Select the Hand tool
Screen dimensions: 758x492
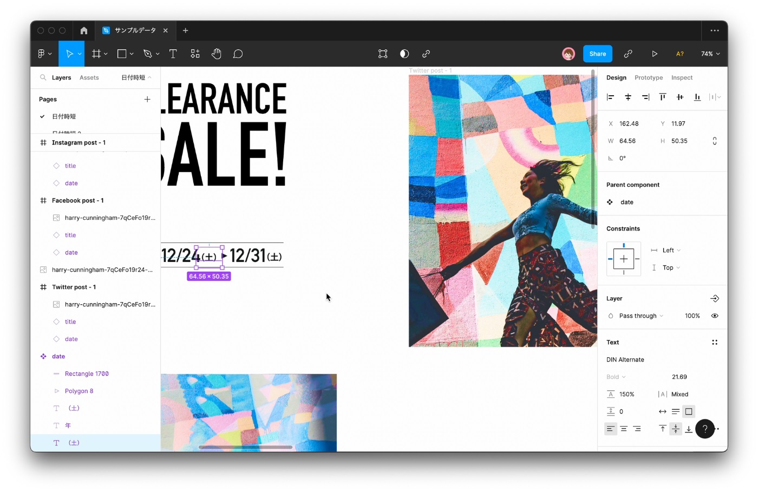coord(217,54)
